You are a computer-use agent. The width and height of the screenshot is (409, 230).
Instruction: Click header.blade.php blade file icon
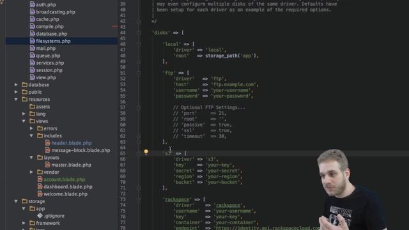pos(48,143)
